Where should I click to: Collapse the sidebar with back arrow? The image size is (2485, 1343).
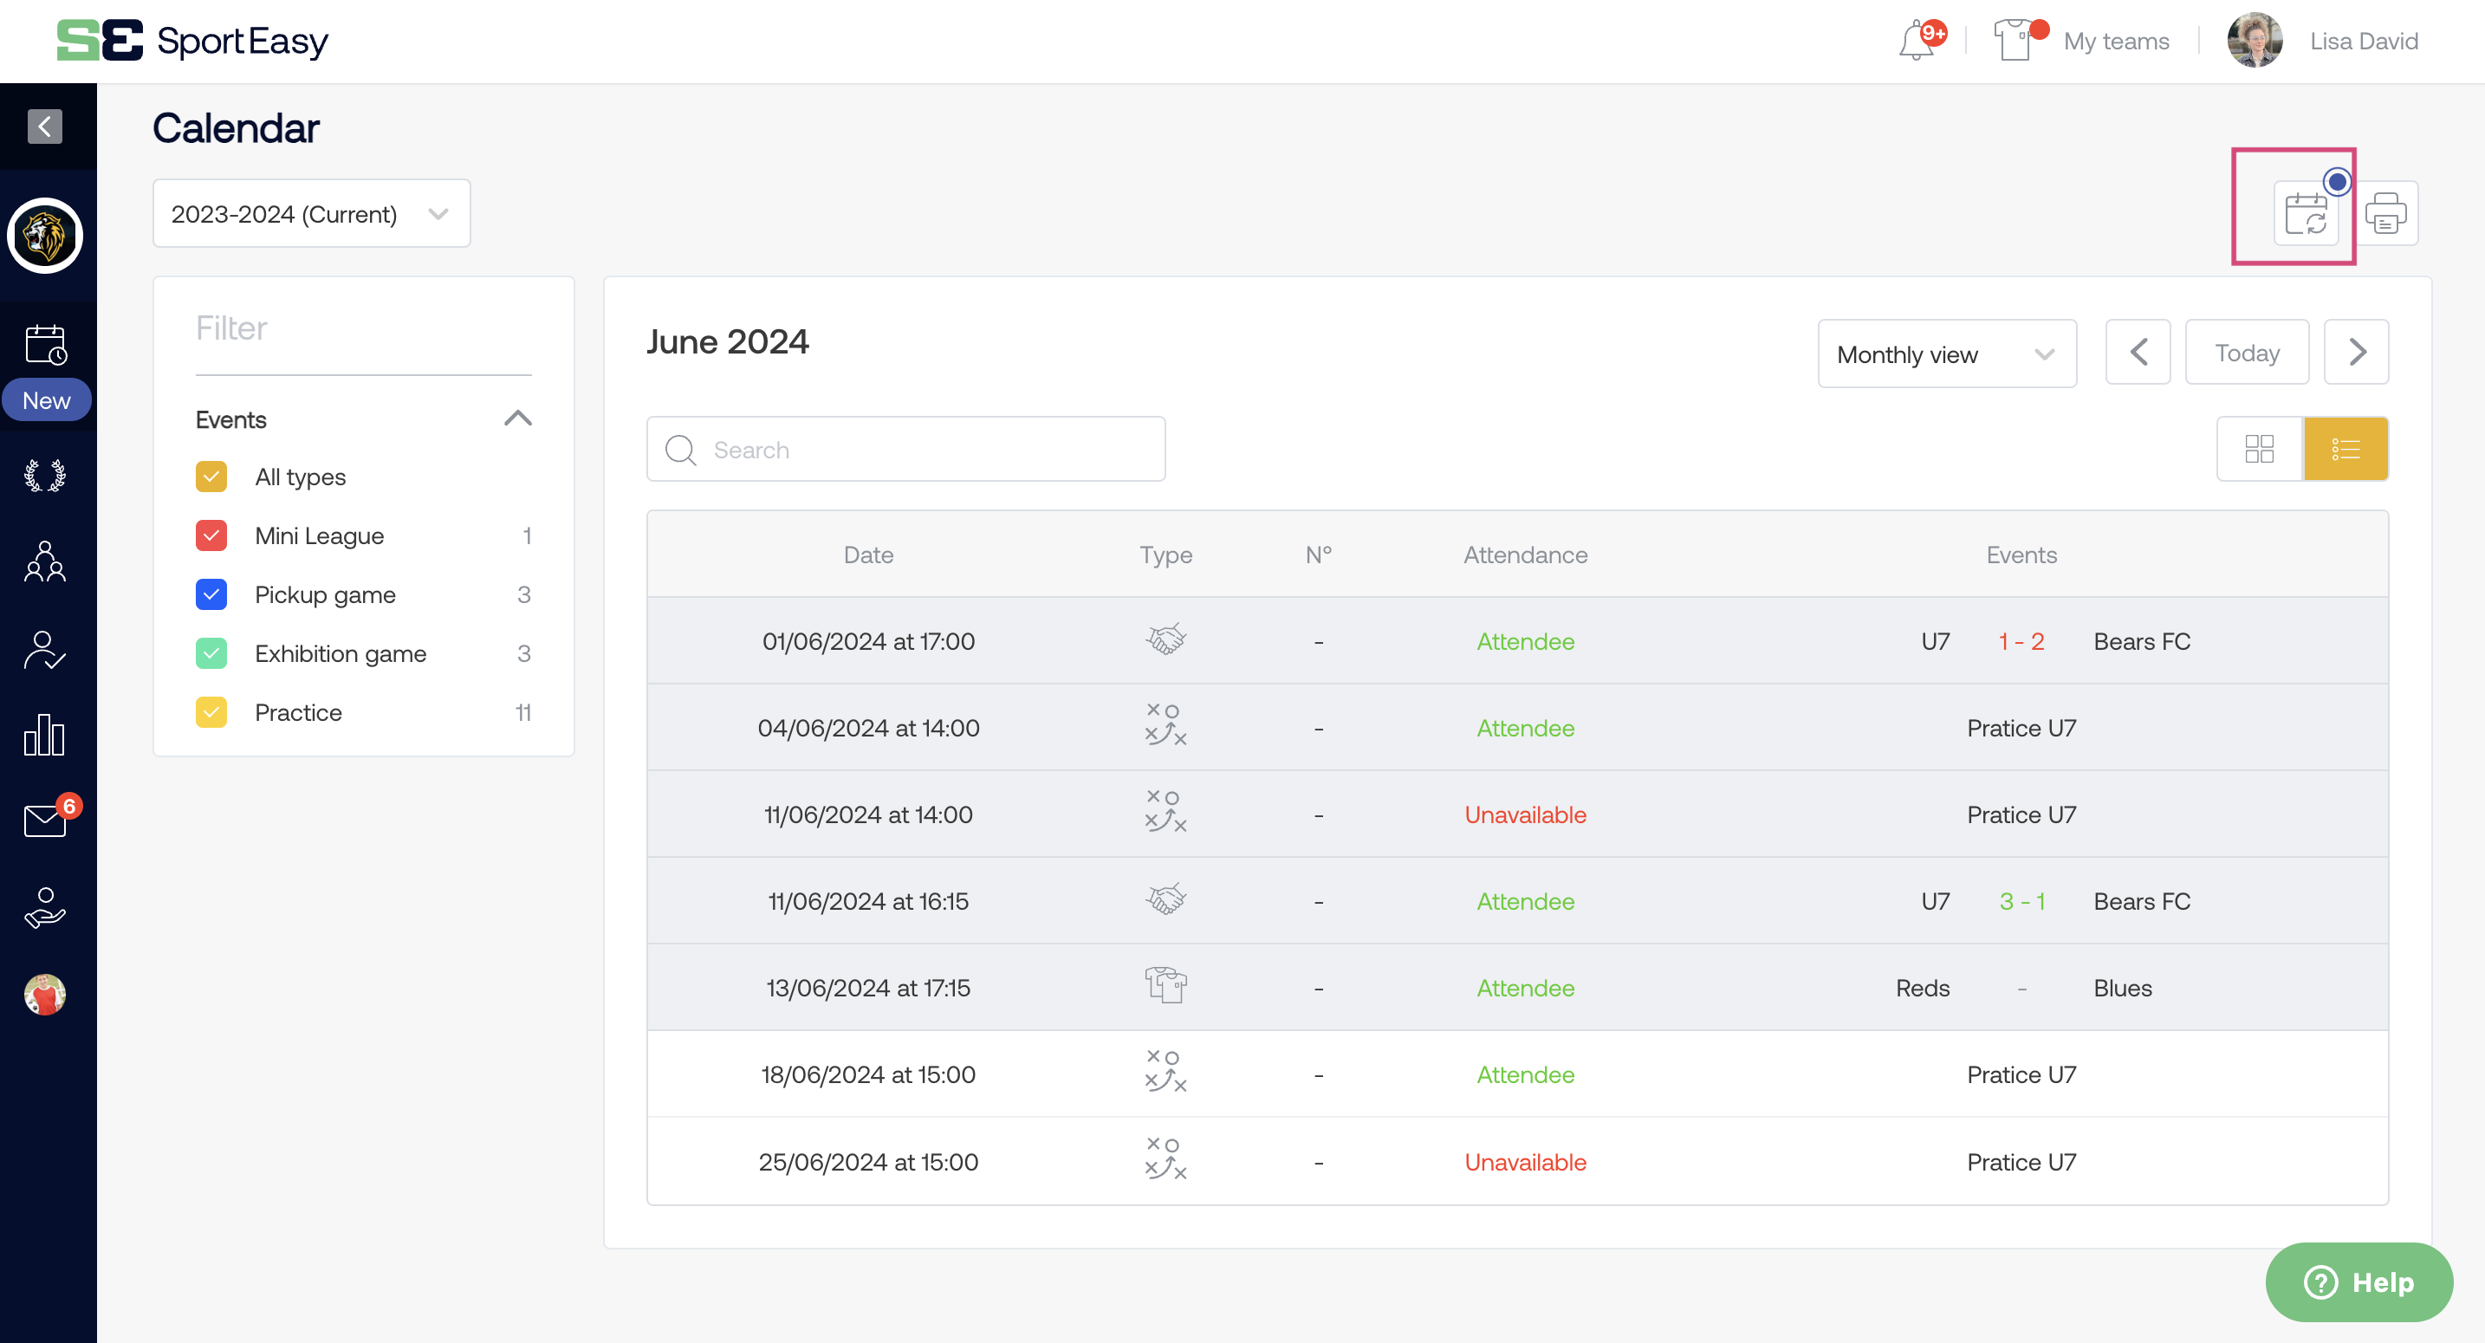click(x=44, y=127)
